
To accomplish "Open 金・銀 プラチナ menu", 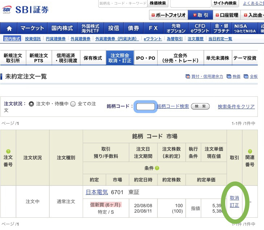I will [222, 28].
